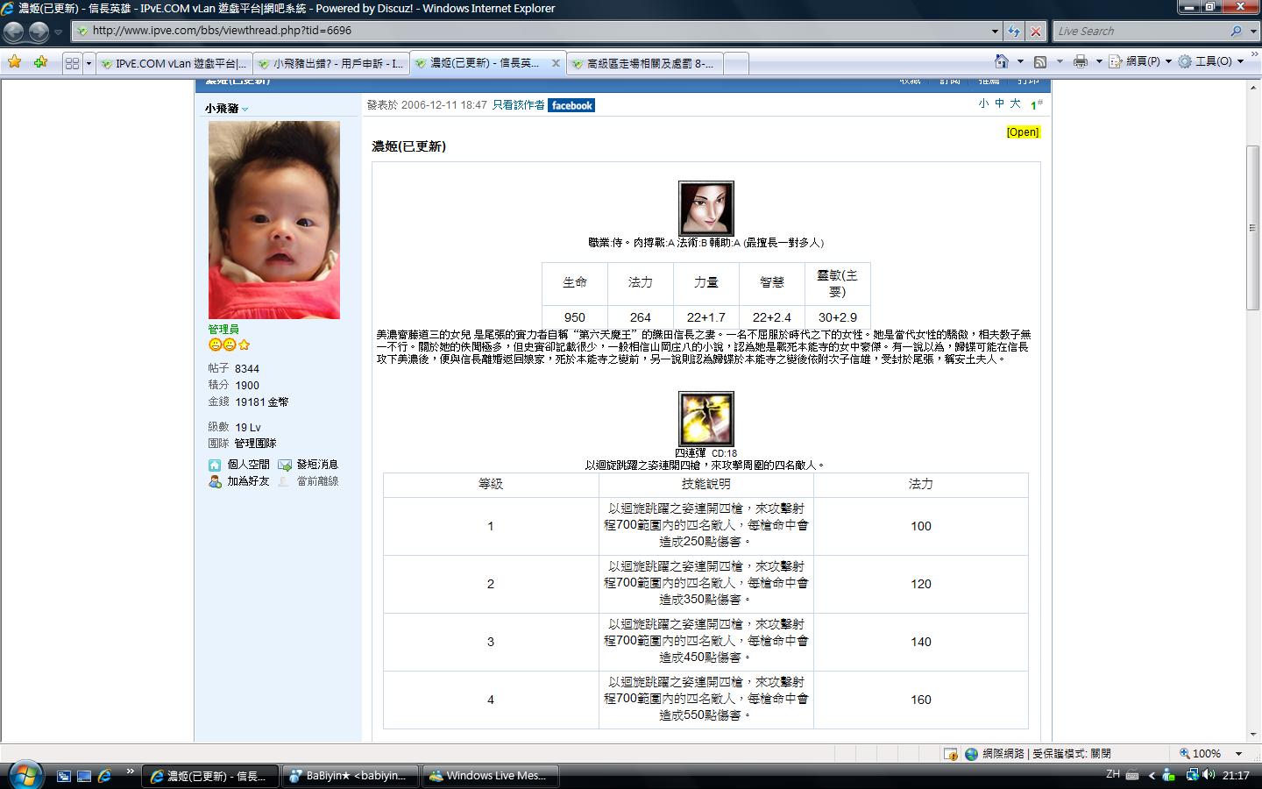
Task: Click the Home page icon
Action: click(x=1001, y=61)
